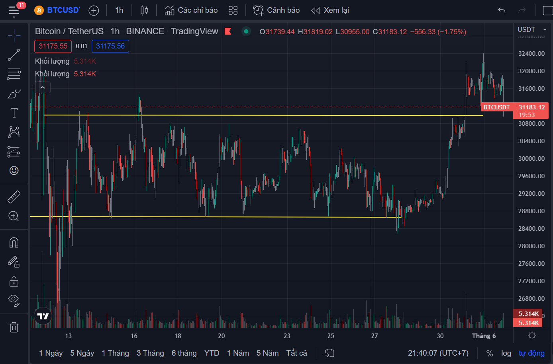Open the layout selector square icon
Viewport: 553px width, 364px height.
(x=547, y=10)
